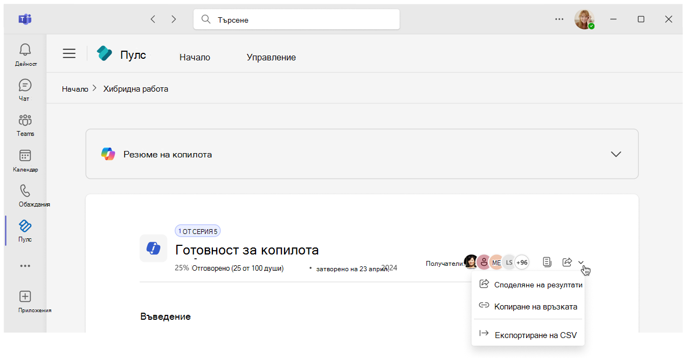Toggle the share options dropdown chevron
This screenshot has width=690, height=358.
tap(581, 263)
